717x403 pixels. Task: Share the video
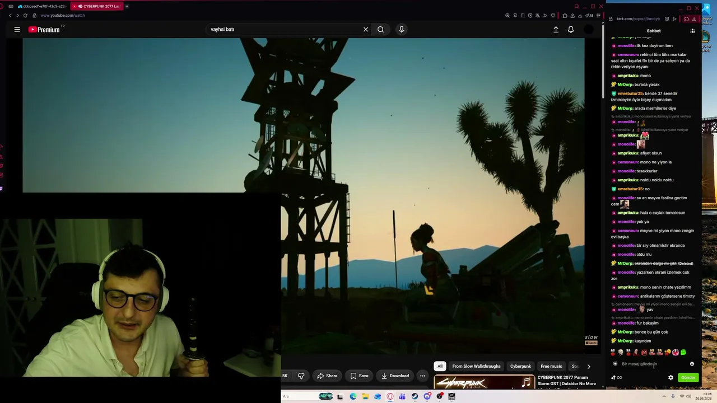(x=327, y=376)
